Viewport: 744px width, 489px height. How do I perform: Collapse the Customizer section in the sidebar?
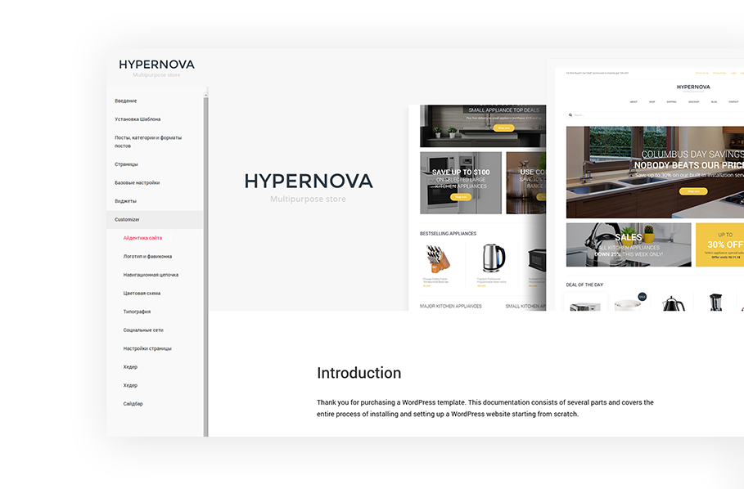[x=155, y=220]
